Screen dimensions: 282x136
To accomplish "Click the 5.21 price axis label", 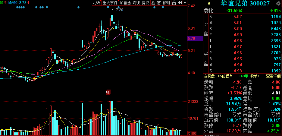I will coord(191,51).
